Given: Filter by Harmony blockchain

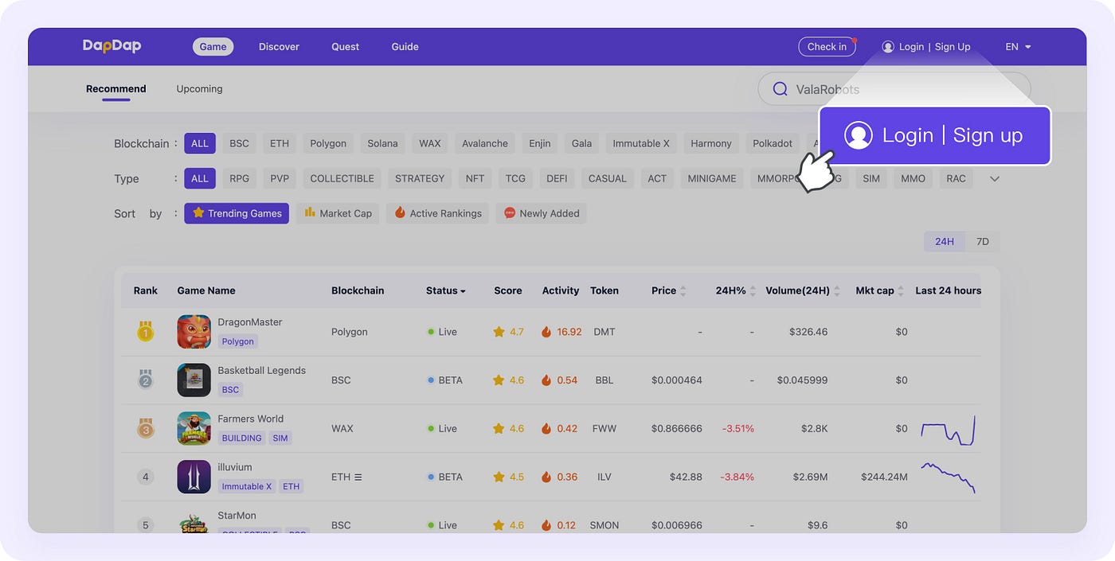Looking at the screenshot, I should coord(711,143).
